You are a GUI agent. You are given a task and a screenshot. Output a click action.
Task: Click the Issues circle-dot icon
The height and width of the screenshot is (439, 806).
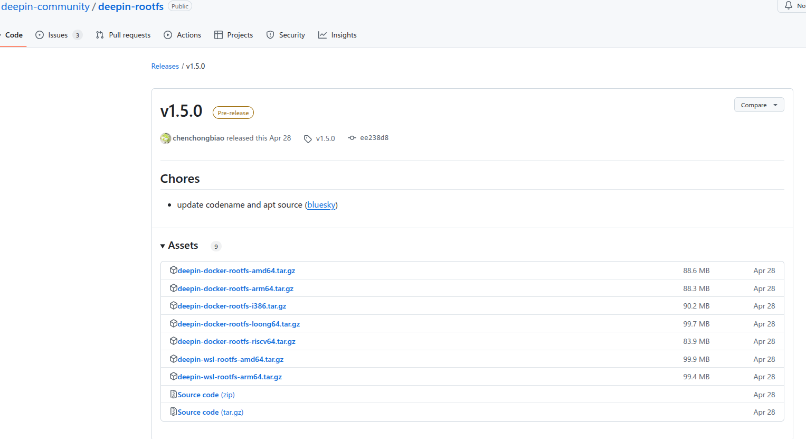point(40,35)
